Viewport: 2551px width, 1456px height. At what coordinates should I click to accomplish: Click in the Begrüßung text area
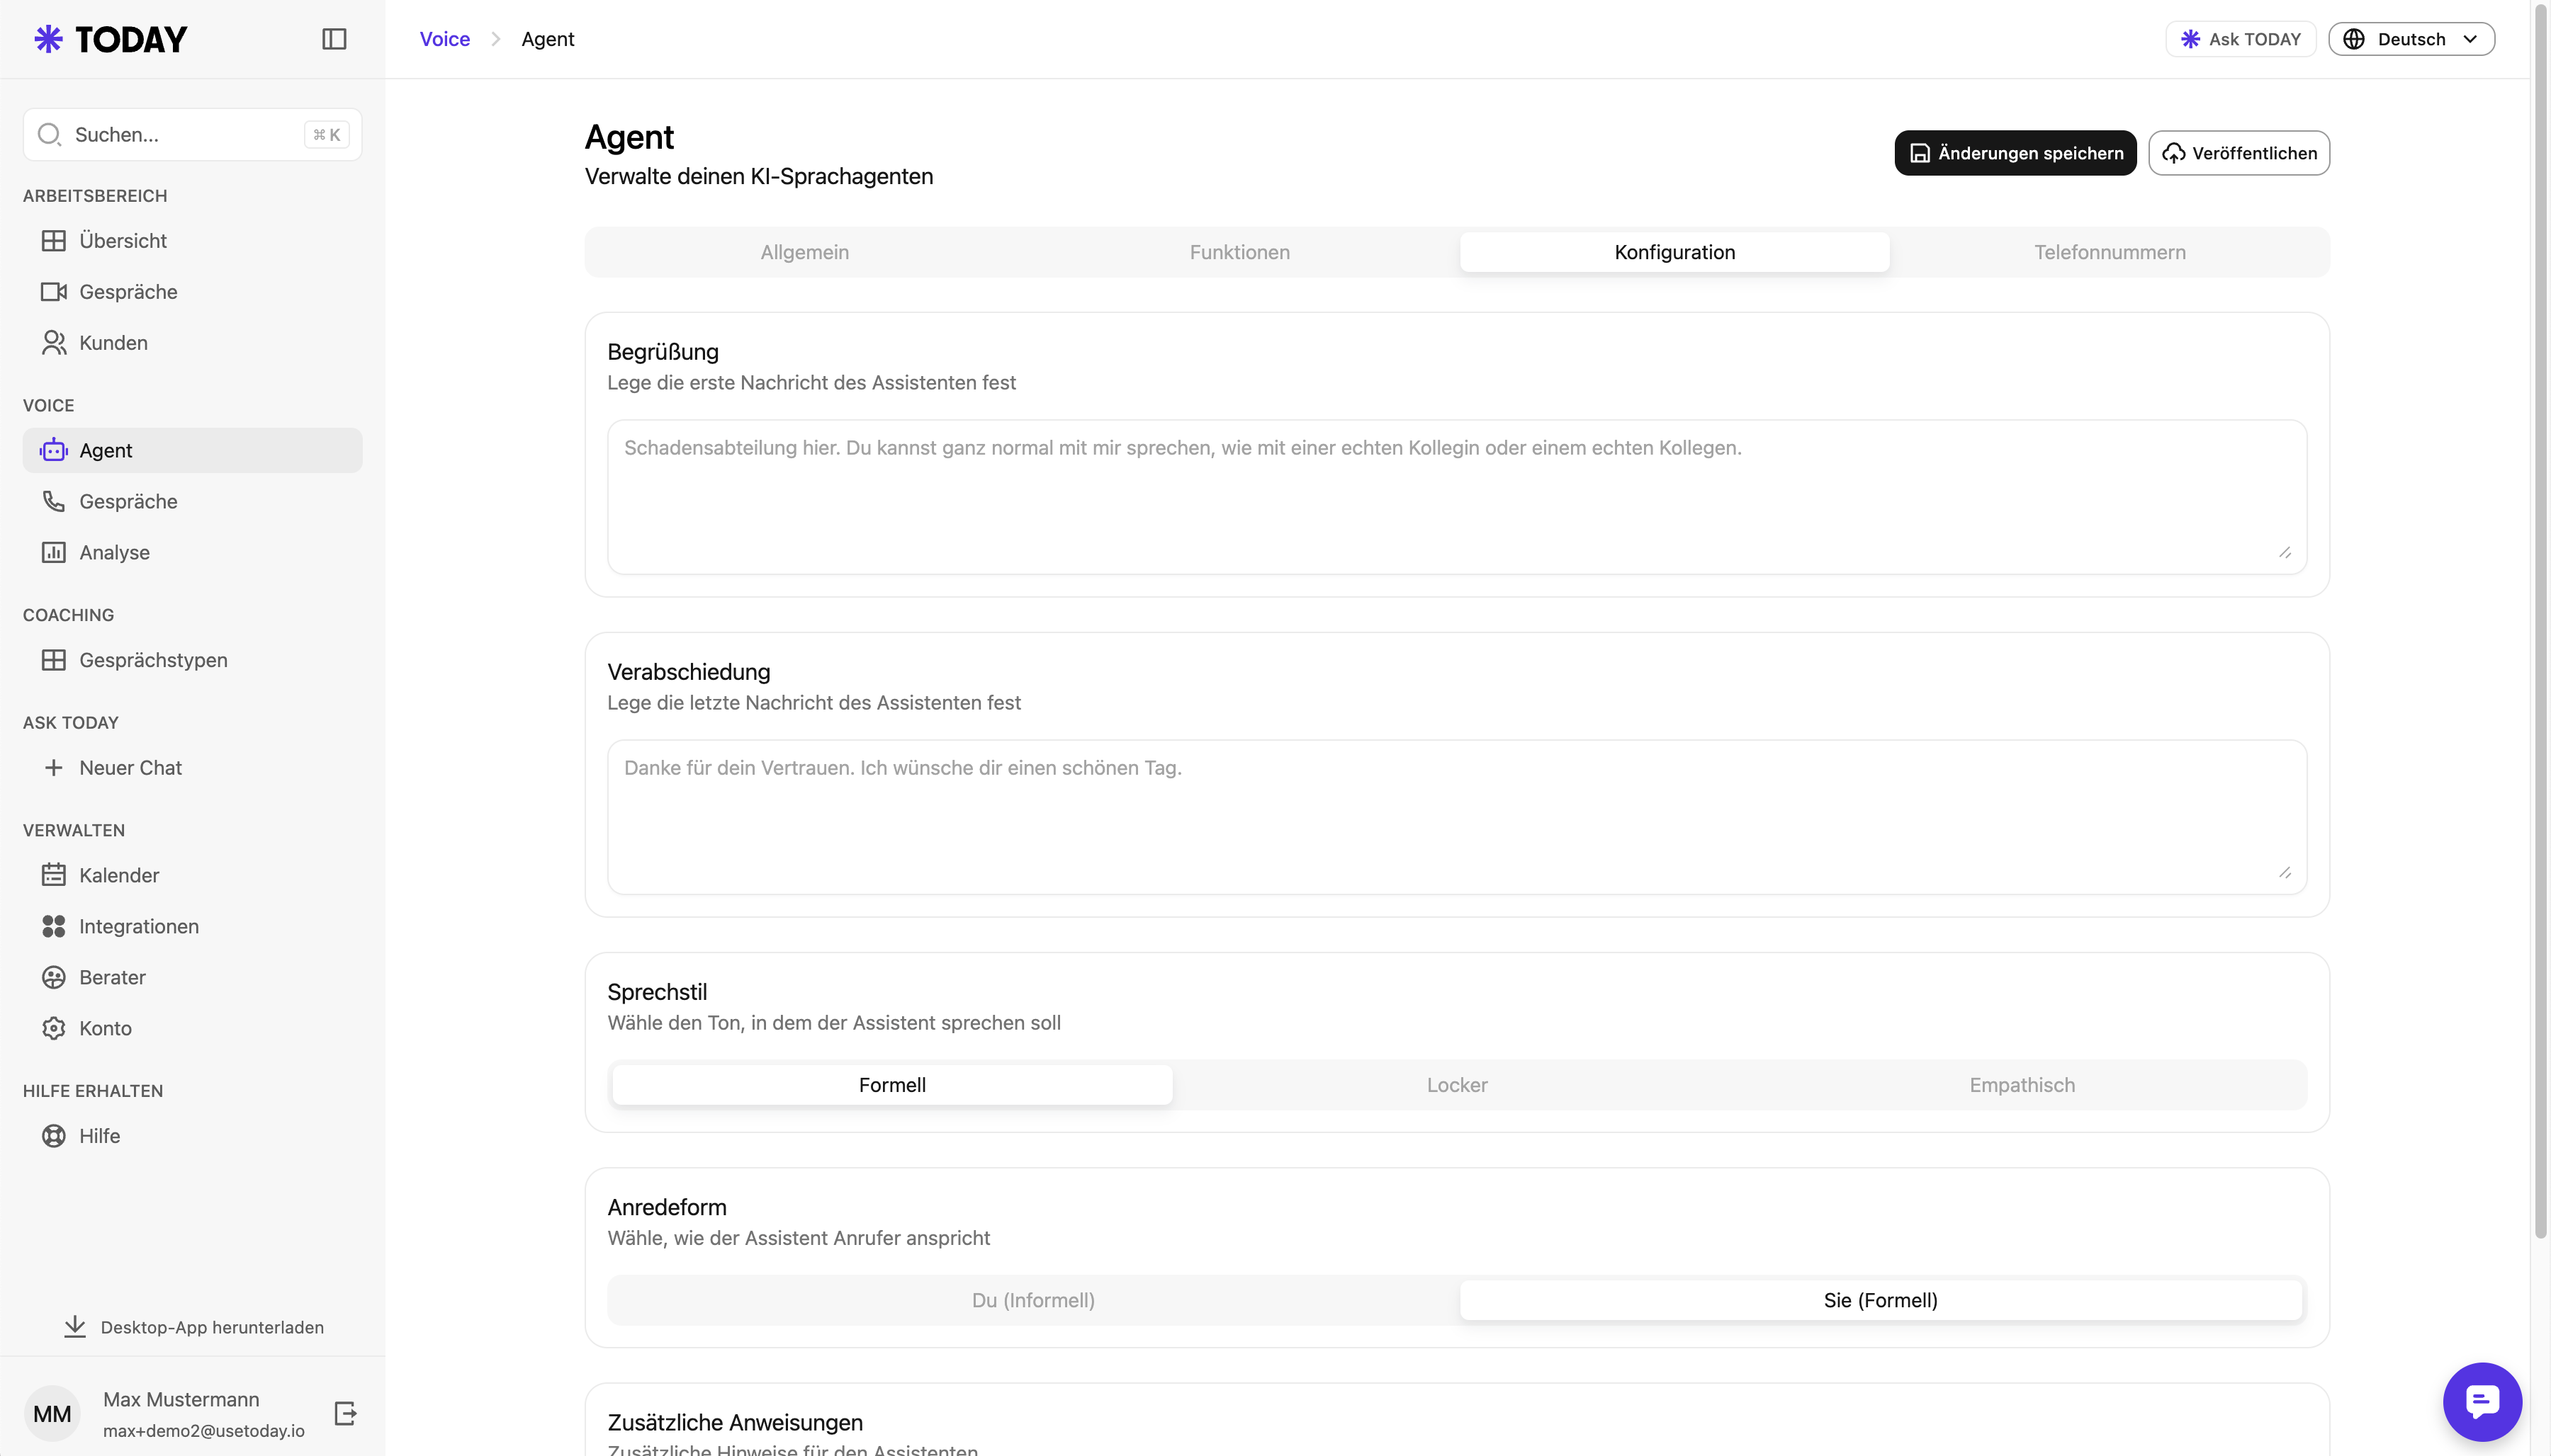(x=1457, y=497)
